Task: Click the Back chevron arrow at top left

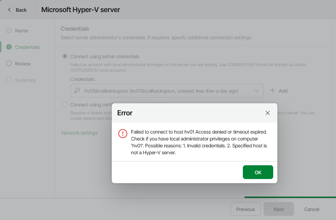Action: click(9, 10)
